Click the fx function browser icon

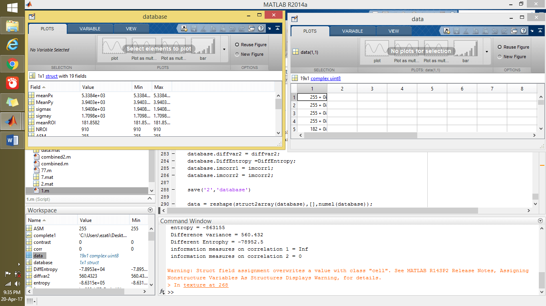tap(162, 292)
